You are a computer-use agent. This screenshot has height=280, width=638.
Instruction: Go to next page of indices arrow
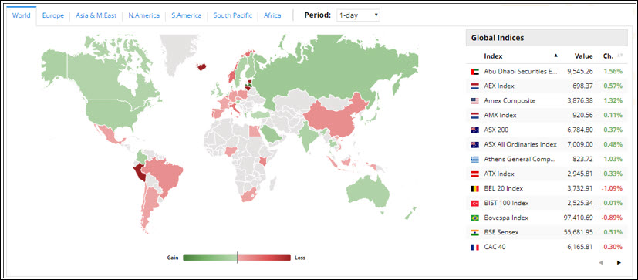point(619,262)
